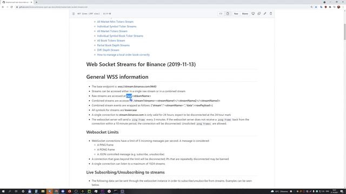The height and width of the screenshot is (194, 346).
Task: Open File Explorer from the taskbar
Action: coord(43,191)
